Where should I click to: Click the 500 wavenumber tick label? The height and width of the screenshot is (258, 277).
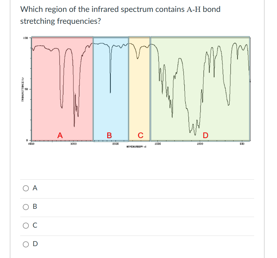coord(242,143)
